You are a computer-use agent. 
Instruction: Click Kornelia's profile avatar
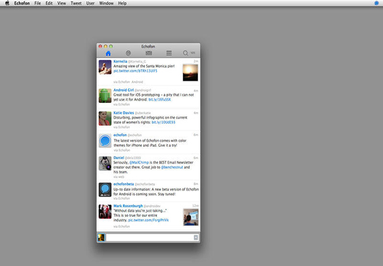point(105,67)
